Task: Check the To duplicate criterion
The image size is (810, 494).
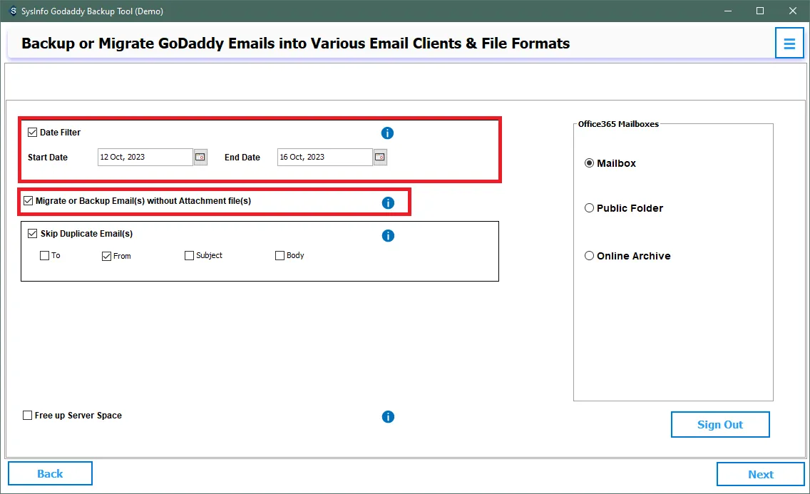Action: (44, 255)
